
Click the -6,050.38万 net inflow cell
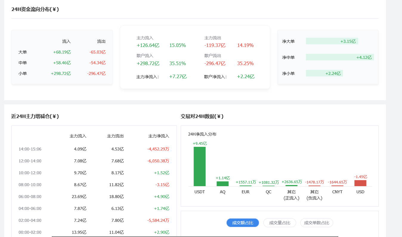point(158,161)
